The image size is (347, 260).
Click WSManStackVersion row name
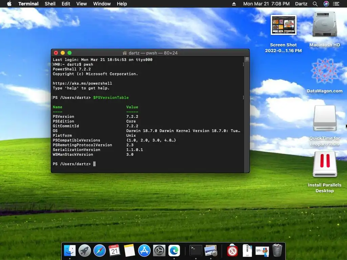click(x=73, y=154)
